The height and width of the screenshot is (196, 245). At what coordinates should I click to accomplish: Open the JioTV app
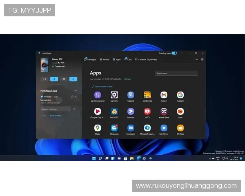pyautogui.click(x=147, y=111)
